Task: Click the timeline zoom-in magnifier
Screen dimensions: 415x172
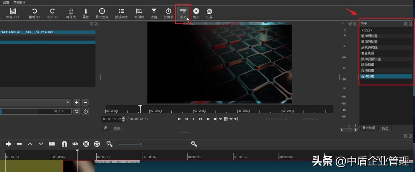Action: coord(194,144)
